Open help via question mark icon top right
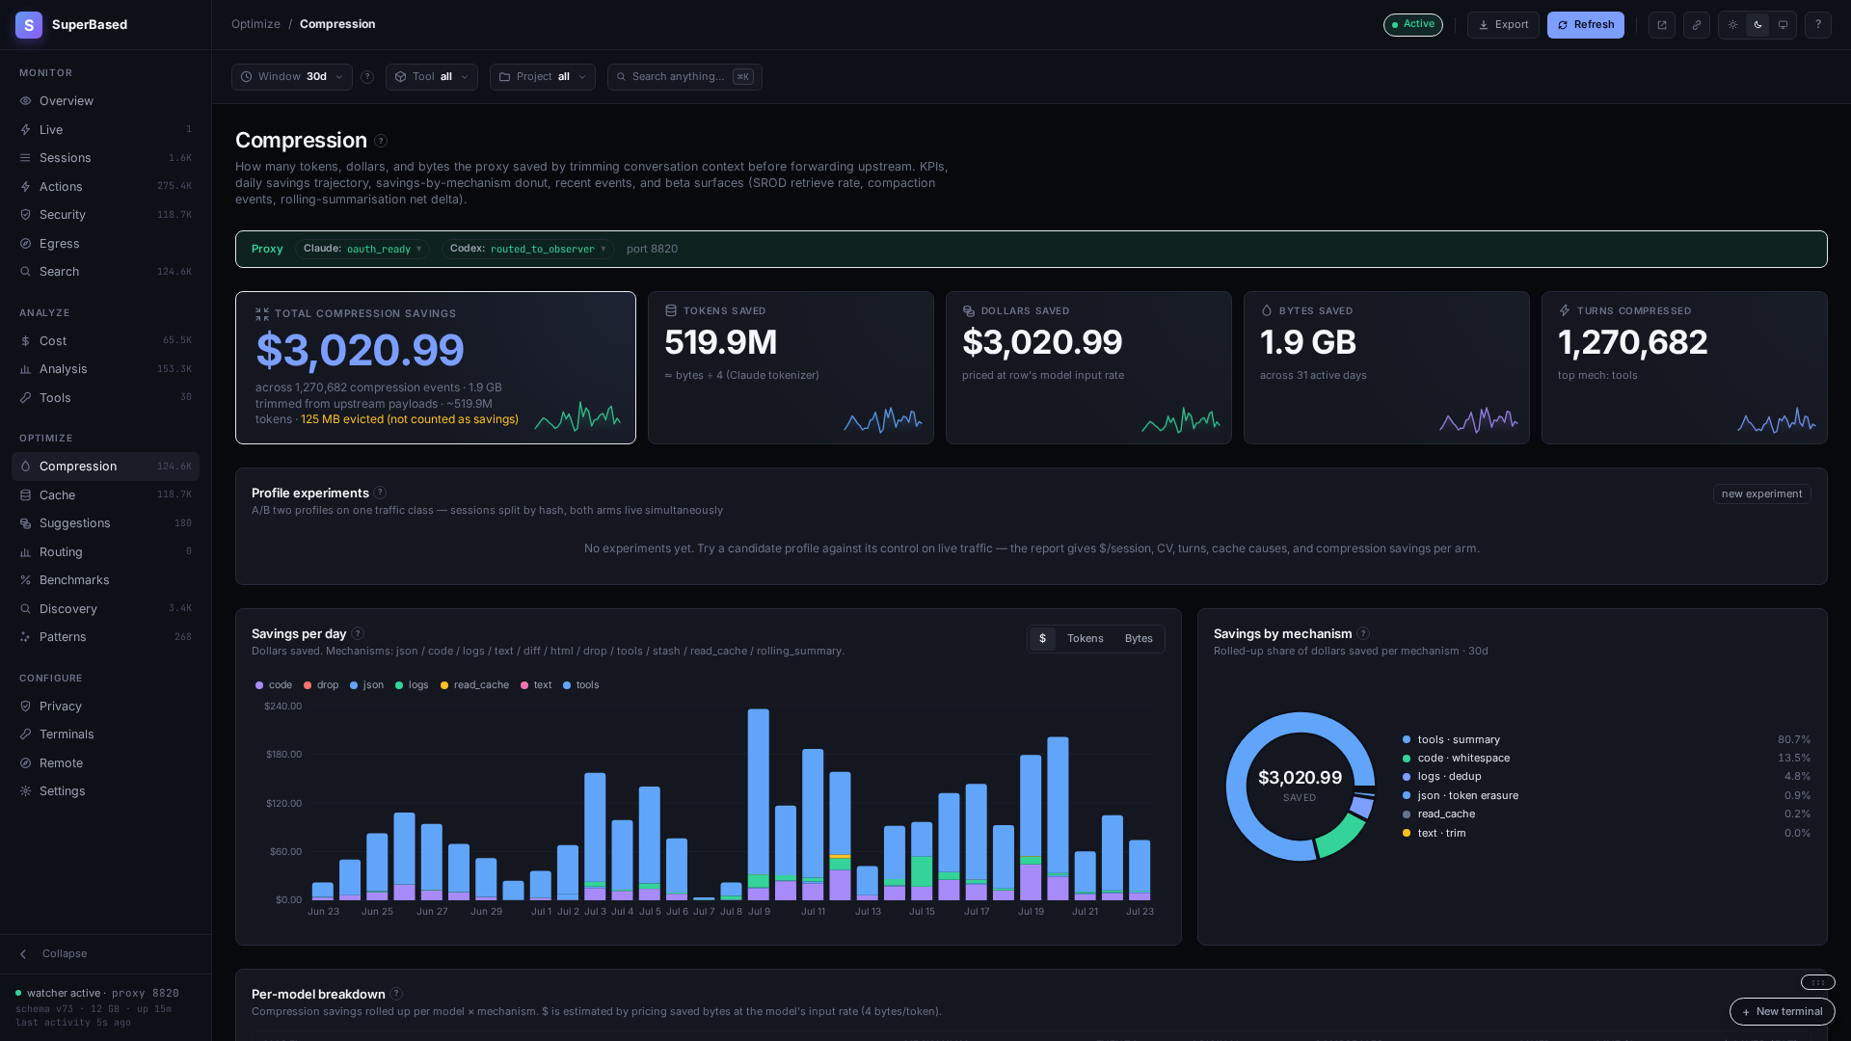1851x1041 pixels. point(1817,25)
